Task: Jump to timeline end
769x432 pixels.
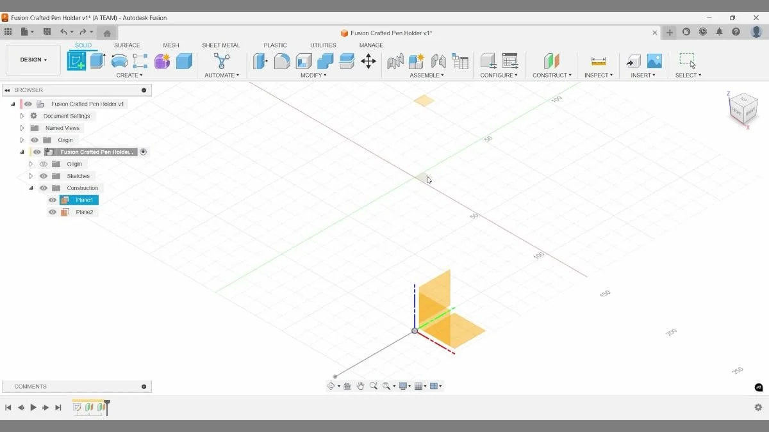Action: (58, 407)
